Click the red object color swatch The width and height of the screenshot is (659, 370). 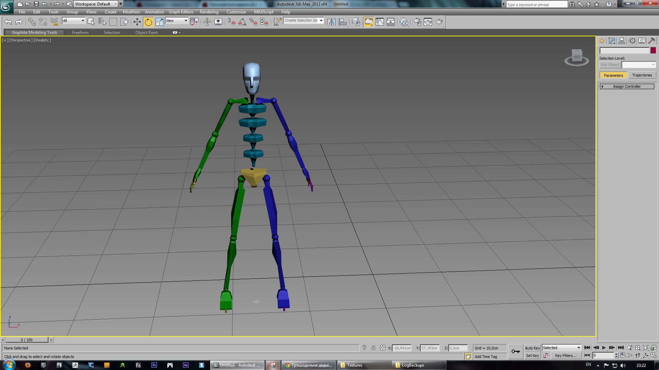653,50
